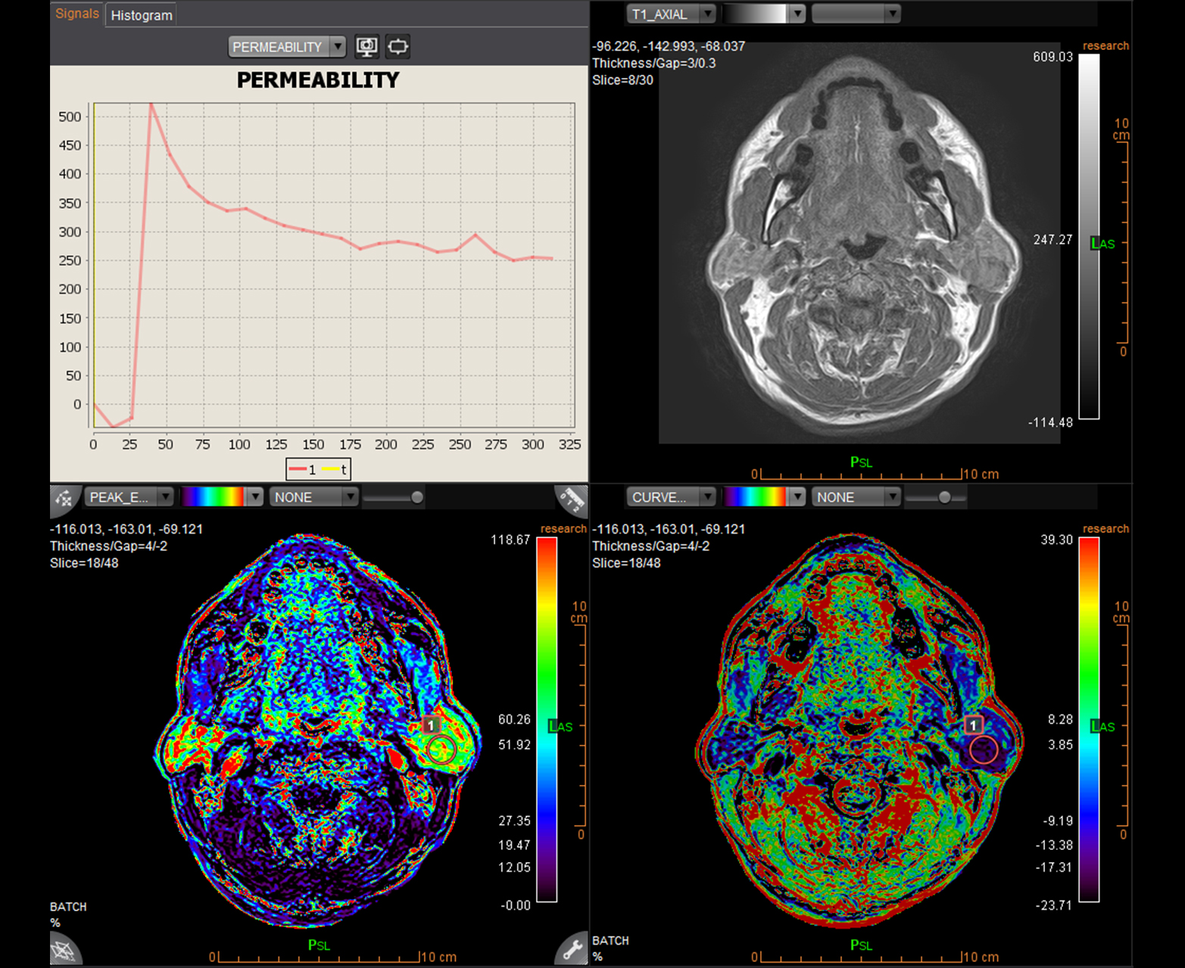Click the opacity slider handle in the peak panel

pos(416,497)
